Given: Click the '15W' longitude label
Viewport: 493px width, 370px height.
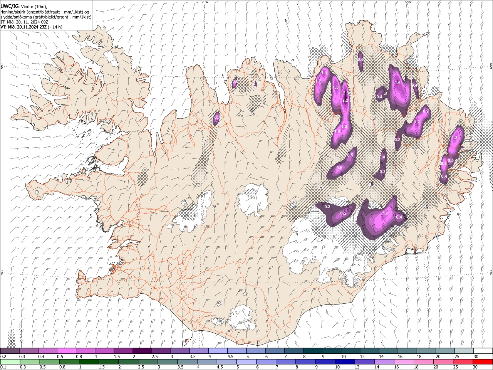Looking at the screenshot, I should 408,2.
